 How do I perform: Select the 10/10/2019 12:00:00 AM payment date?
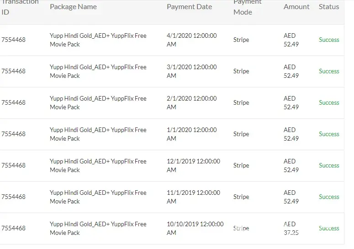coord(195,229)
